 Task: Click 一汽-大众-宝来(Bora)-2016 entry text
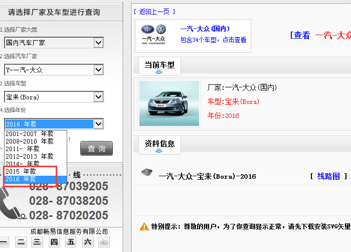[x=207, y=176]
